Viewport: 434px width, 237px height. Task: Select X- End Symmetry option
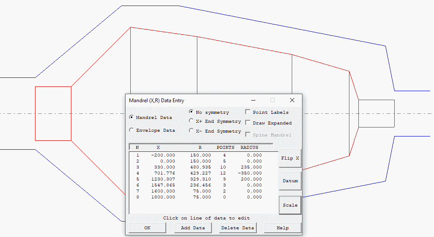[191, 131]
